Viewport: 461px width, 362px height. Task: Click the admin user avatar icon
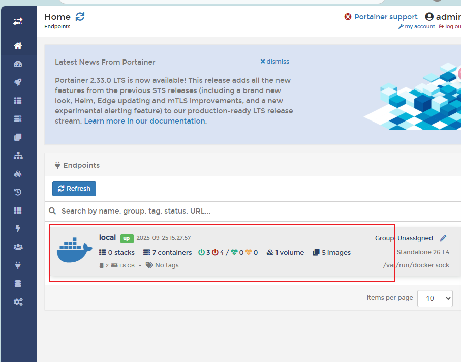[429, 17]
